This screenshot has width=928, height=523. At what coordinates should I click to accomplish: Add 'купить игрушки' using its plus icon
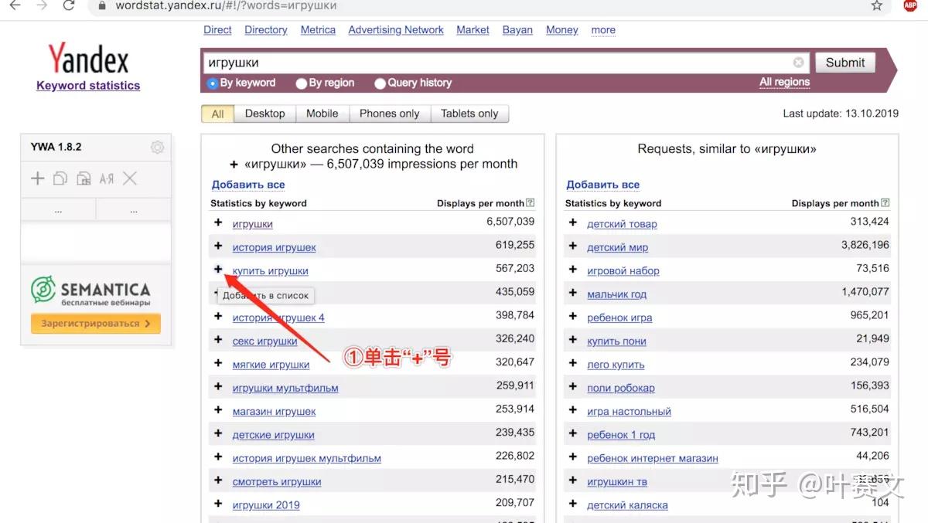(x=218, y=270)
